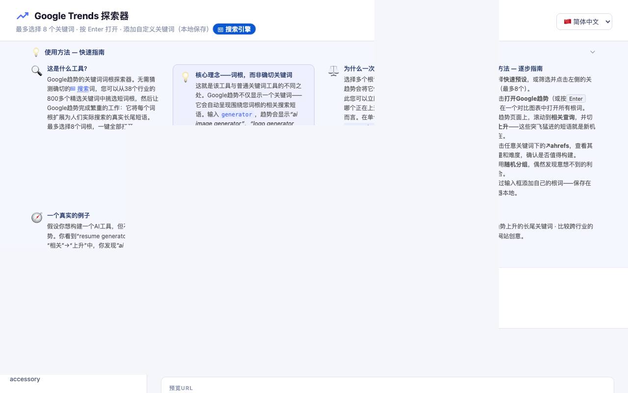
Task: Click the Google Trends trending-arrow logo
Action: pyautogui.click(x=23, y=16)
